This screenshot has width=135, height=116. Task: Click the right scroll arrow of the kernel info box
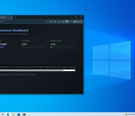pyautogui.click(x=74, y=70)
